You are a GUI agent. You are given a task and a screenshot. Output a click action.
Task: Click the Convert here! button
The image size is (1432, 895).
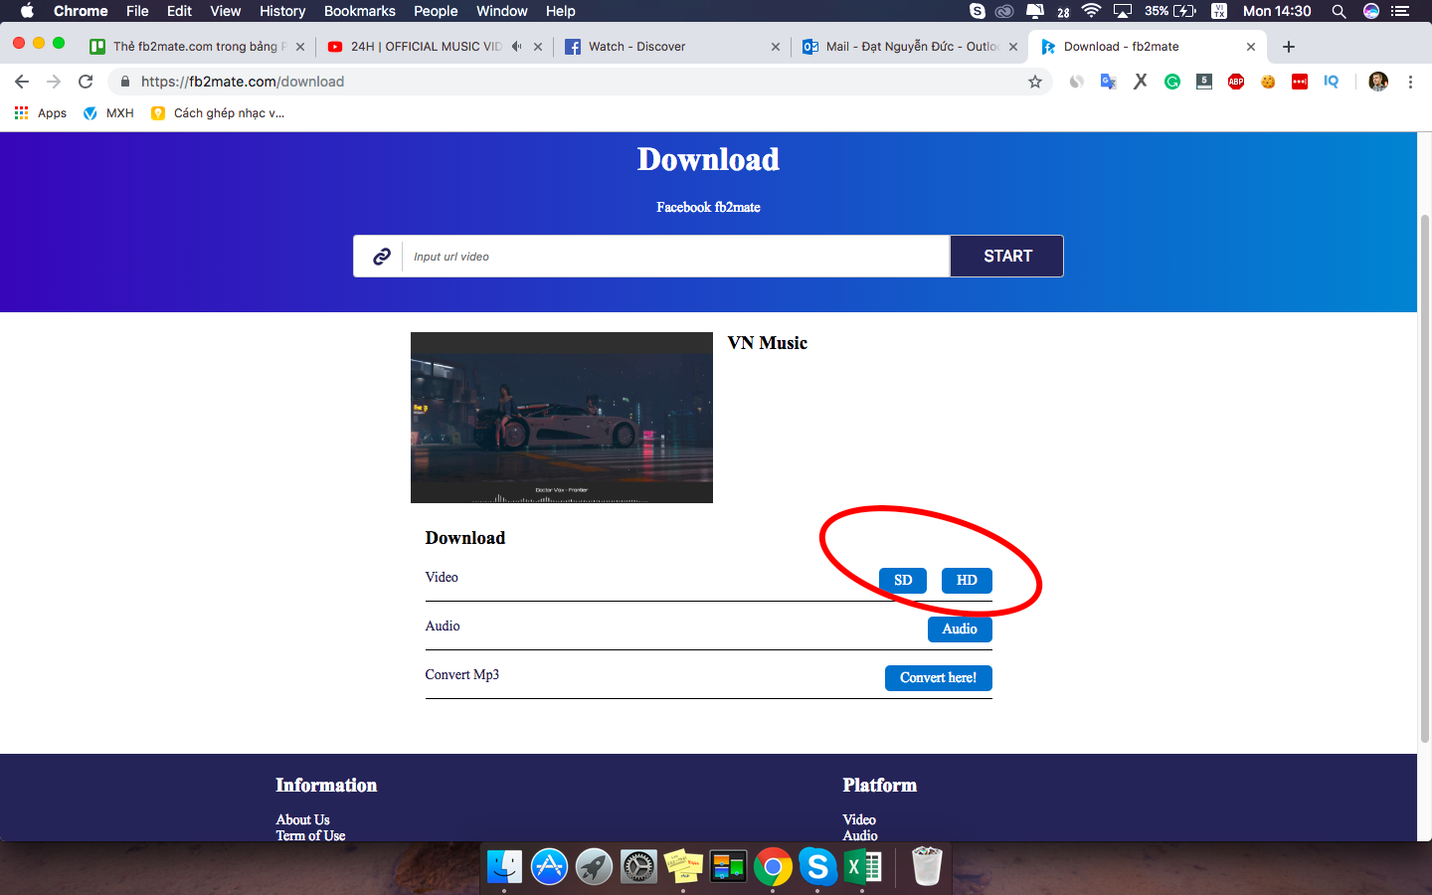click(x=938, y=677)
